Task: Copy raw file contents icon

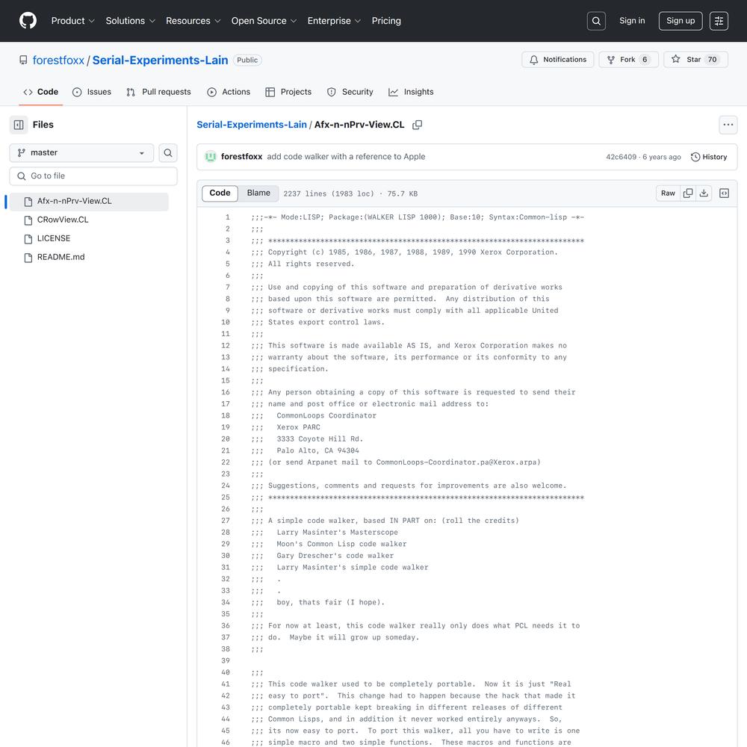Action: click(688, 193)
